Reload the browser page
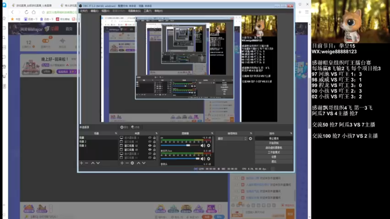This screenshot has height=219, width=390. (x=26, y=12)
